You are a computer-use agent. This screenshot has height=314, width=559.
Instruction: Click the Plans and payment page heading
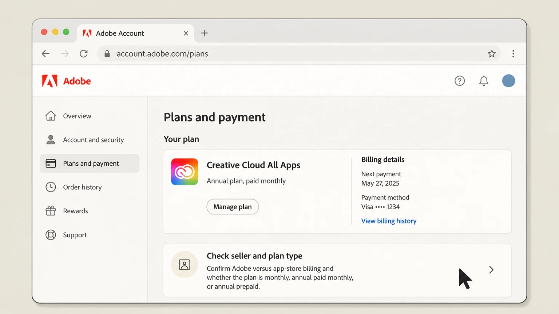tap(214, 117)
